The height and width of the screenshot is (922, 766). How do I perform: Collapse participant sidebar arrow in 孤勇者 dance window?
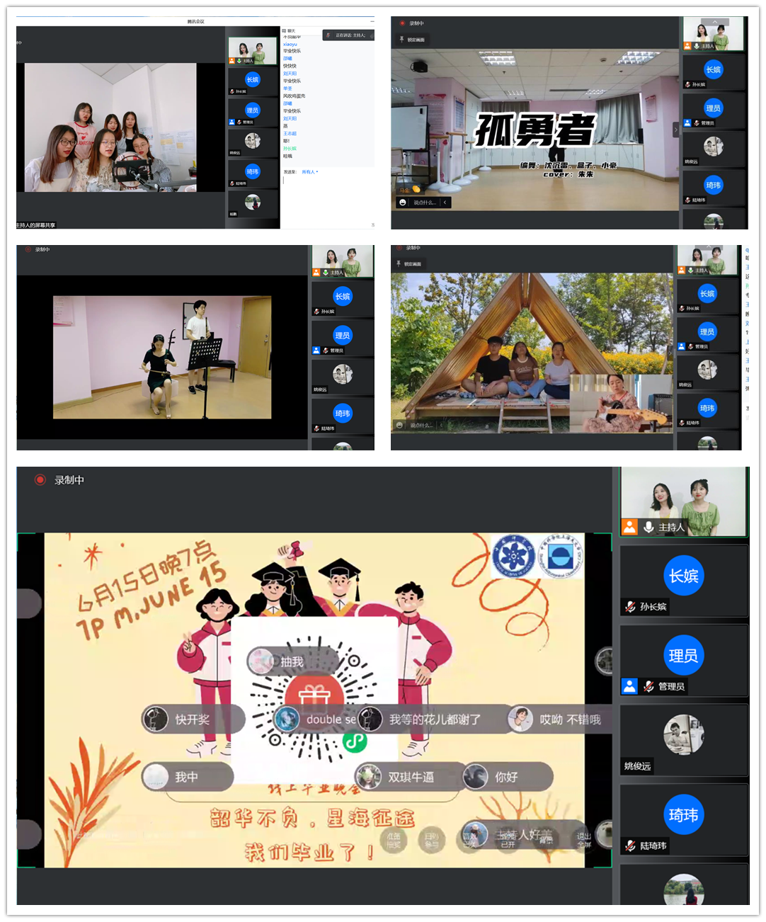(x=675, y=130)
